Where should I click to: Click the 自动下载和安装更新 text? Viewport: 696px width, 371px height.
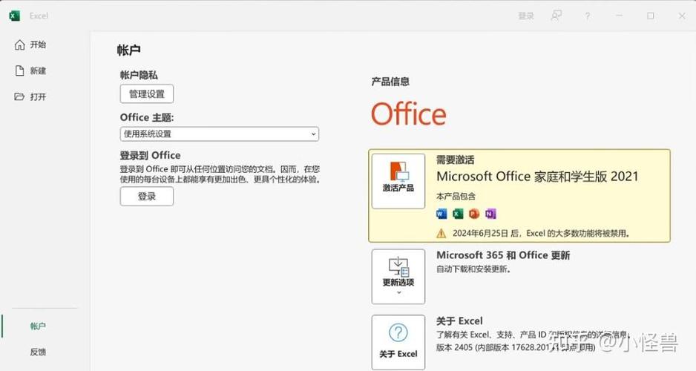point(473,269)
